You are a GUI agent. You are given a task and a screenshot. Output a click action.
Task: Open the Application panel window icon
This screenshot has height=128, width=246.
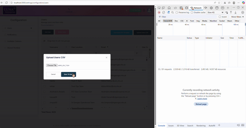click(x=217, y=8)
